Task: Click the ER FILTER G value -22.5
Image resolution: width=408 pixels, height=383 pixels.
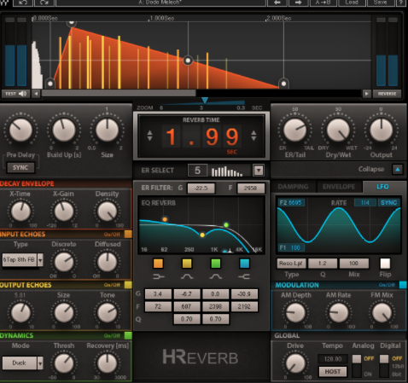Action: click(x=201, y=188)
